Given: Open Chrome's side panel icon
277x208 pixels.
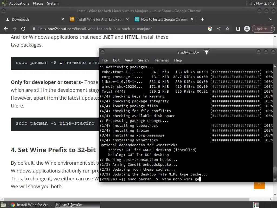Looking at the screenshot, I should [x=238, y=29].
